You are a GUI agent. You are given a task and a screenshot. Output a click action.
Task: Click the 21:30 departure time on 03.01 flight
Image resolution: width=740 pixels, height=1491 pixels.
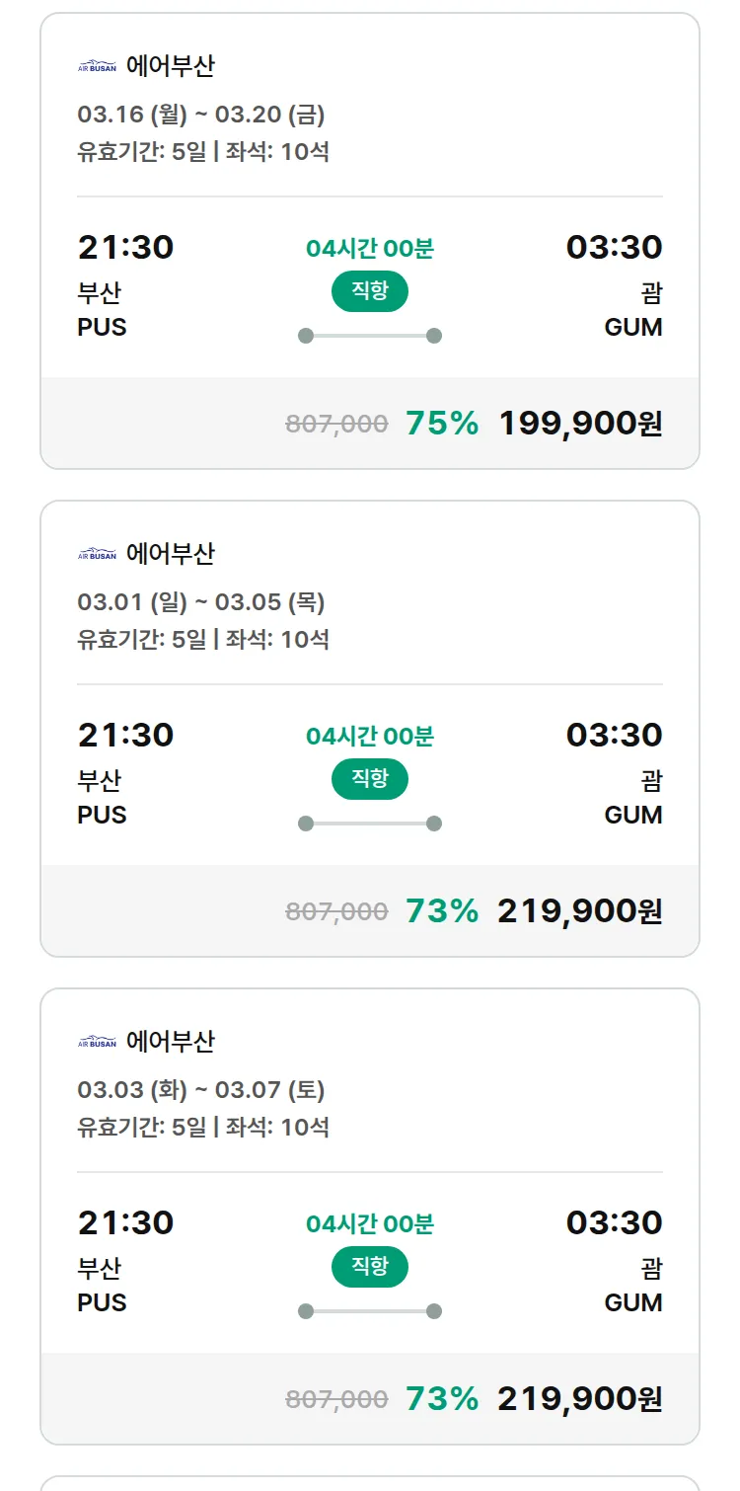tap(125, 735)
